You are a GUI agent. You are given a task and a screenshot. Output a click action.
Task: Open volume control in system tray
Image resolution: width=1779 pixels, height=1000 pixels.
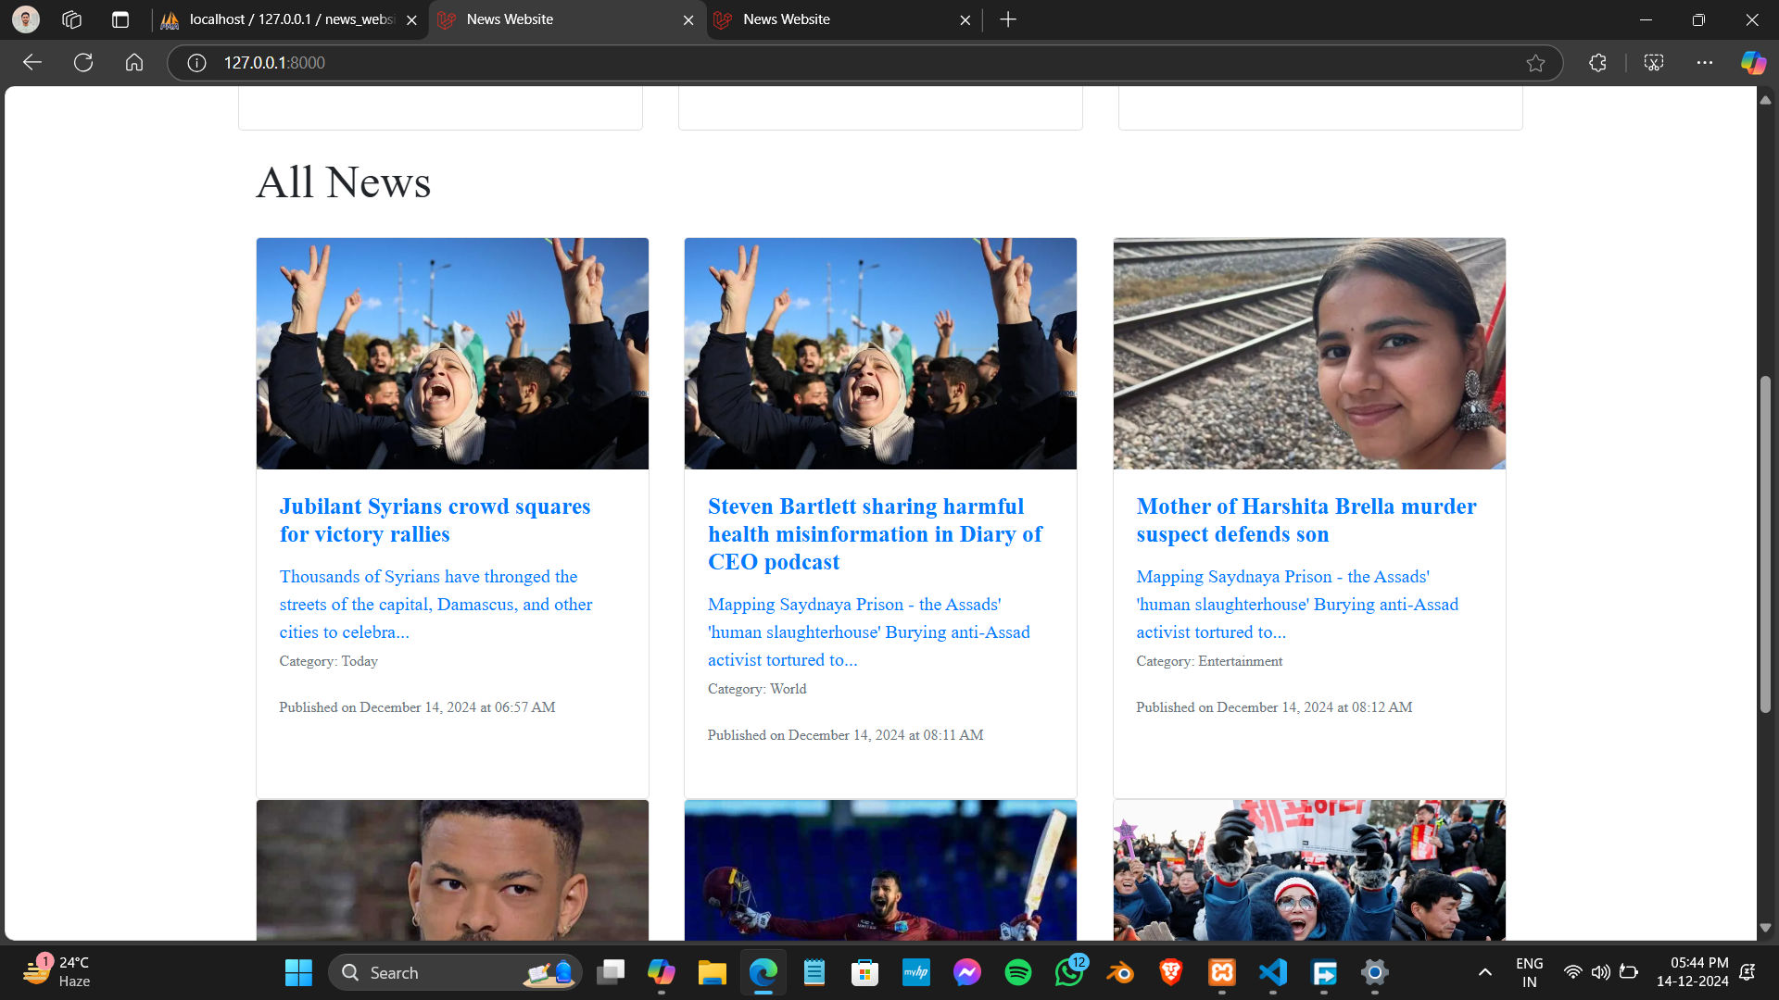click(x=1600, y=972)
